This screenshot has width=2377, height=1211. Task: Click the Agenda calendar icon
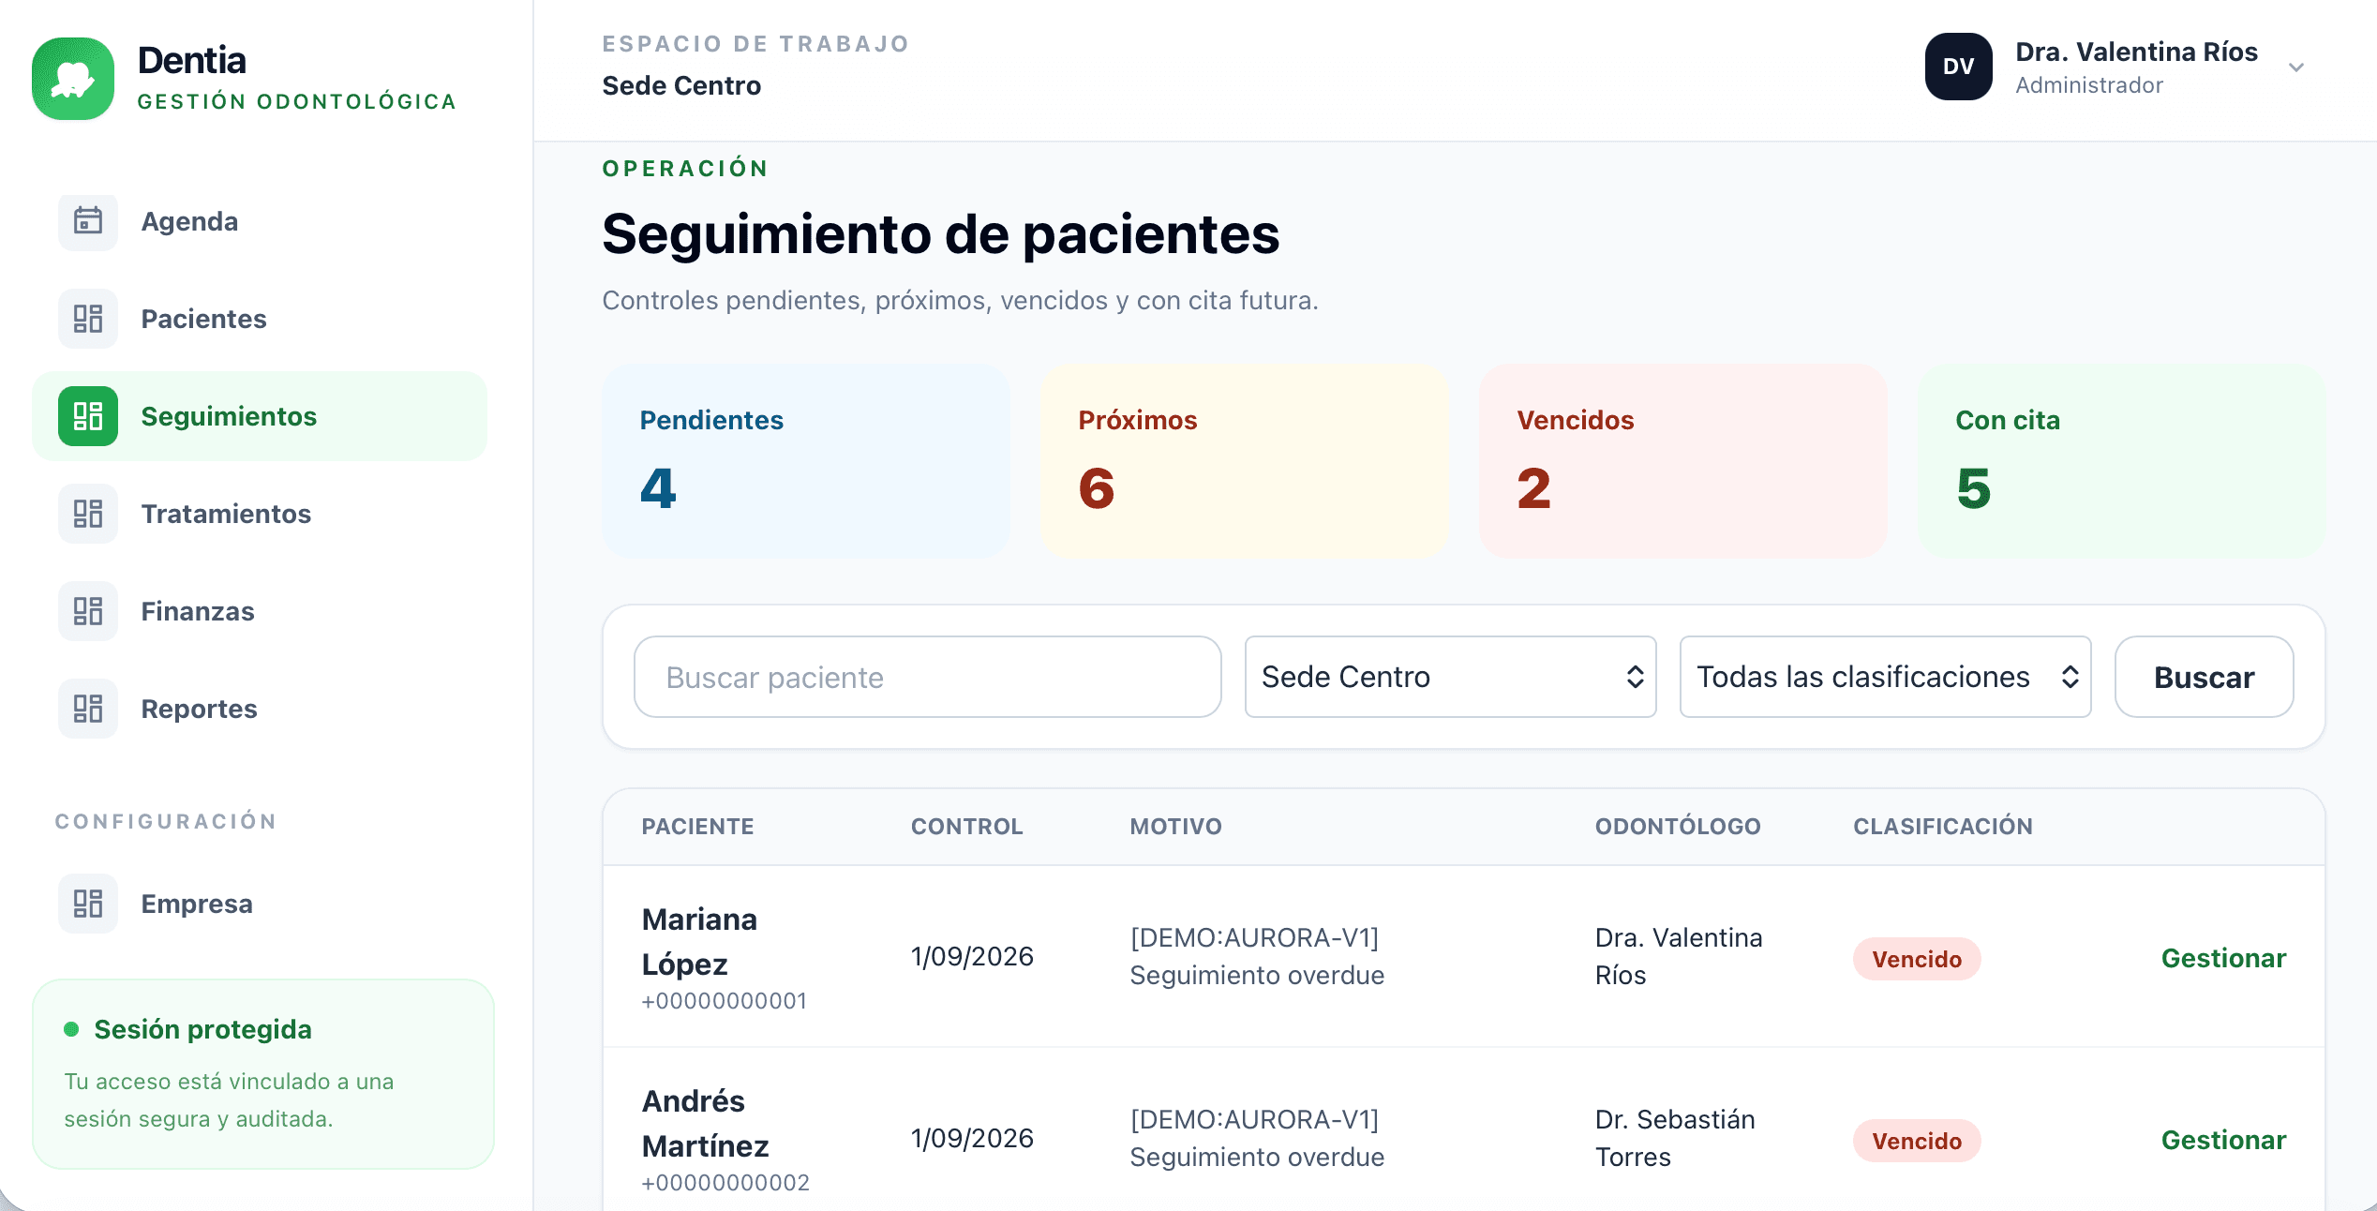click(88, 221)
